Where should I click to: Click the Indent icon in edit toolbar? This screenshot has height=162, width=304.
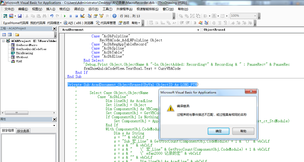click(182, 23)
